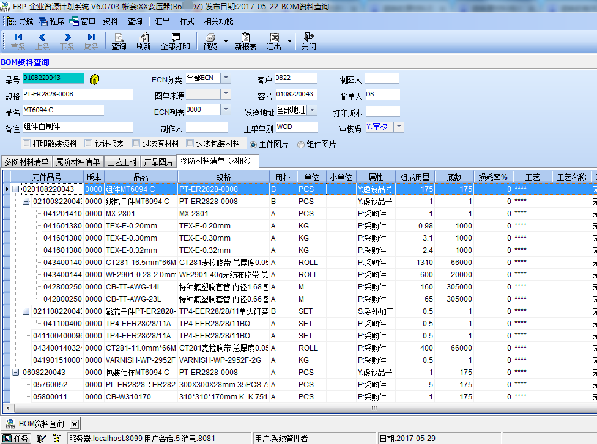Toggle 设计报表 checkbox
The width and height of the screenshot is (597, 444).
click(88, 144)
